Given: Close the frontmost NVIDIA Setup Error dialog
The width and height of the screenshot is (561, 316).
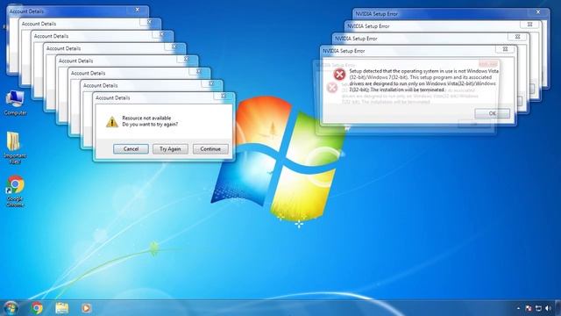Looking at the screenshot, I should [x=505, y=49].
